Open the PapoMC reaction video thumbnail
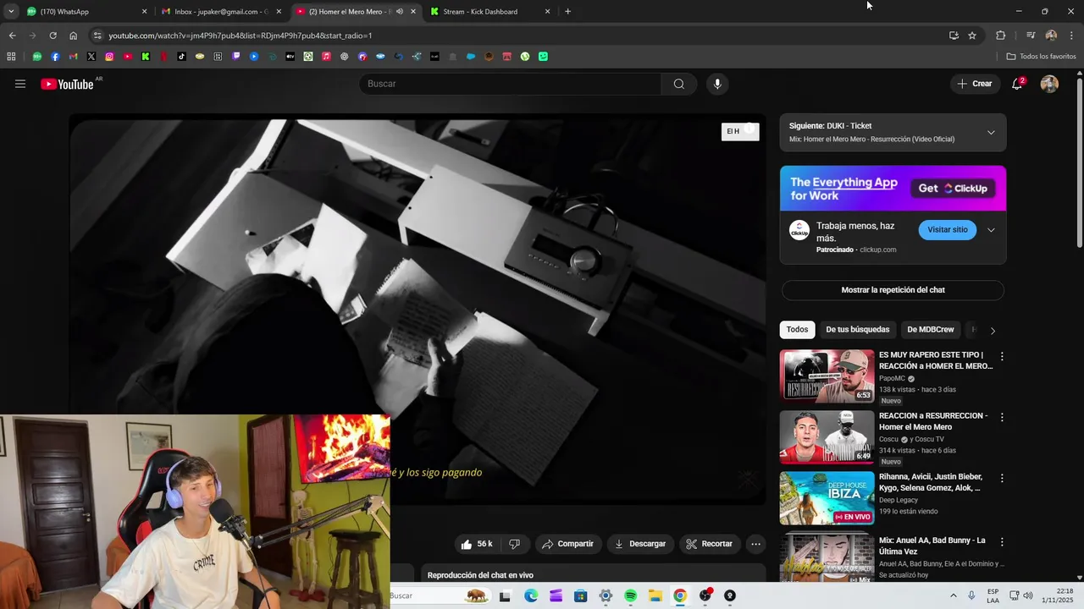Image resolution: width=1084 pixels, height=609 pixels. [827, 376]
